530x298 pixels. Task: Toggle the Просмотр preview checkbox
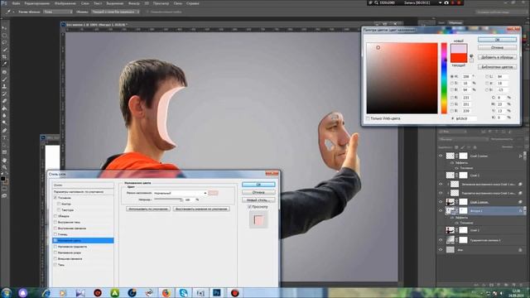pos(249,206)
